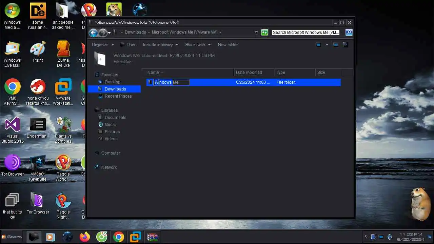Select the Paint desktop icon
Screen dimensions: 434x244
[x=38, y=52]
